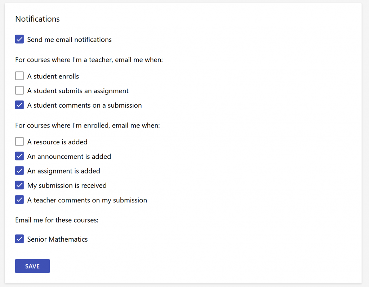The image size is (369, 287).
Task: Uncheck "A student comments on a submission"
Action: point(19,105)
